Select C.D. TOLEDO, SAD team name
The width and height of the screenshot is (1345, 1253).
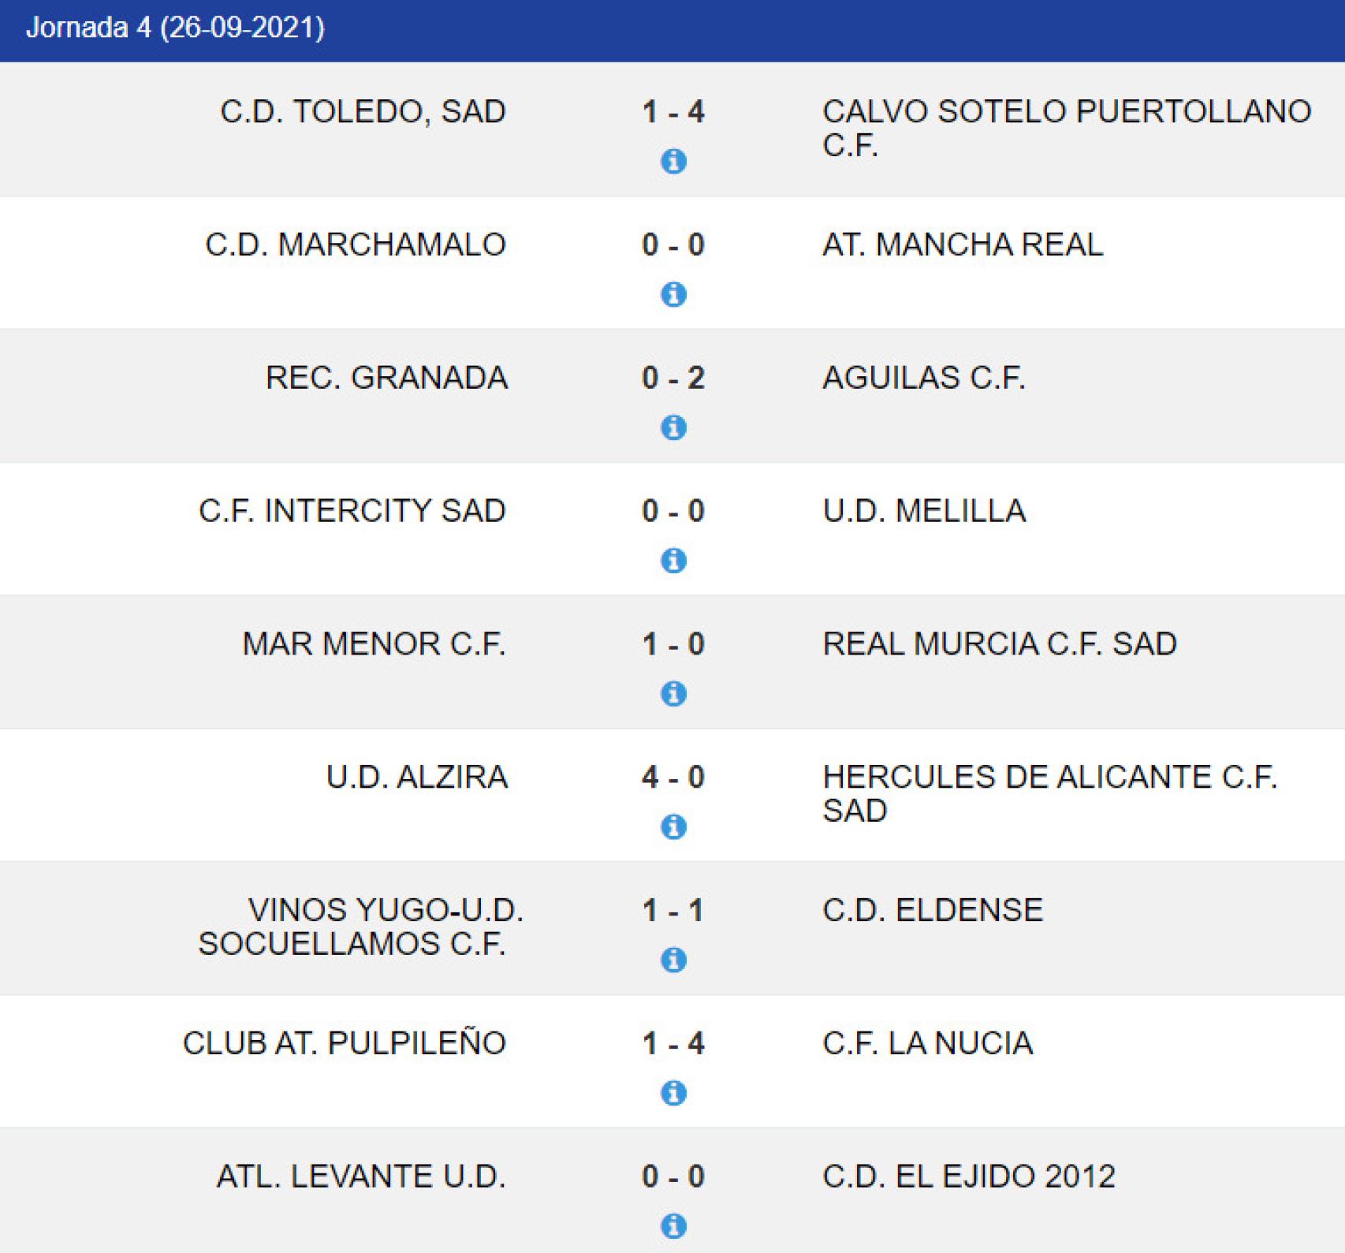coord(363,112)
